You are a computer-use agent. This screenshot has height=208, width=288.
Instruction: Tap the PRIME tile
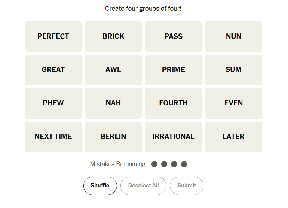click(x=174, y=70)
